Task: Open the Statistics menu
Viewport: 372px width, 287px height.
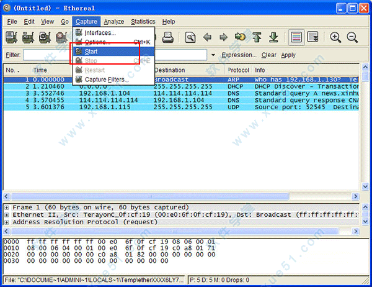Action: [x=143, y=22]
